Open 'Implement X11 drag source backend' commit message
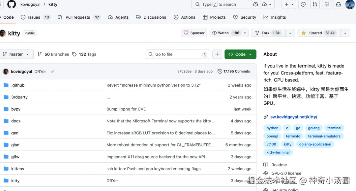Image resolution: width=356 pixels, height=191 pixels. tap(156, 157)
